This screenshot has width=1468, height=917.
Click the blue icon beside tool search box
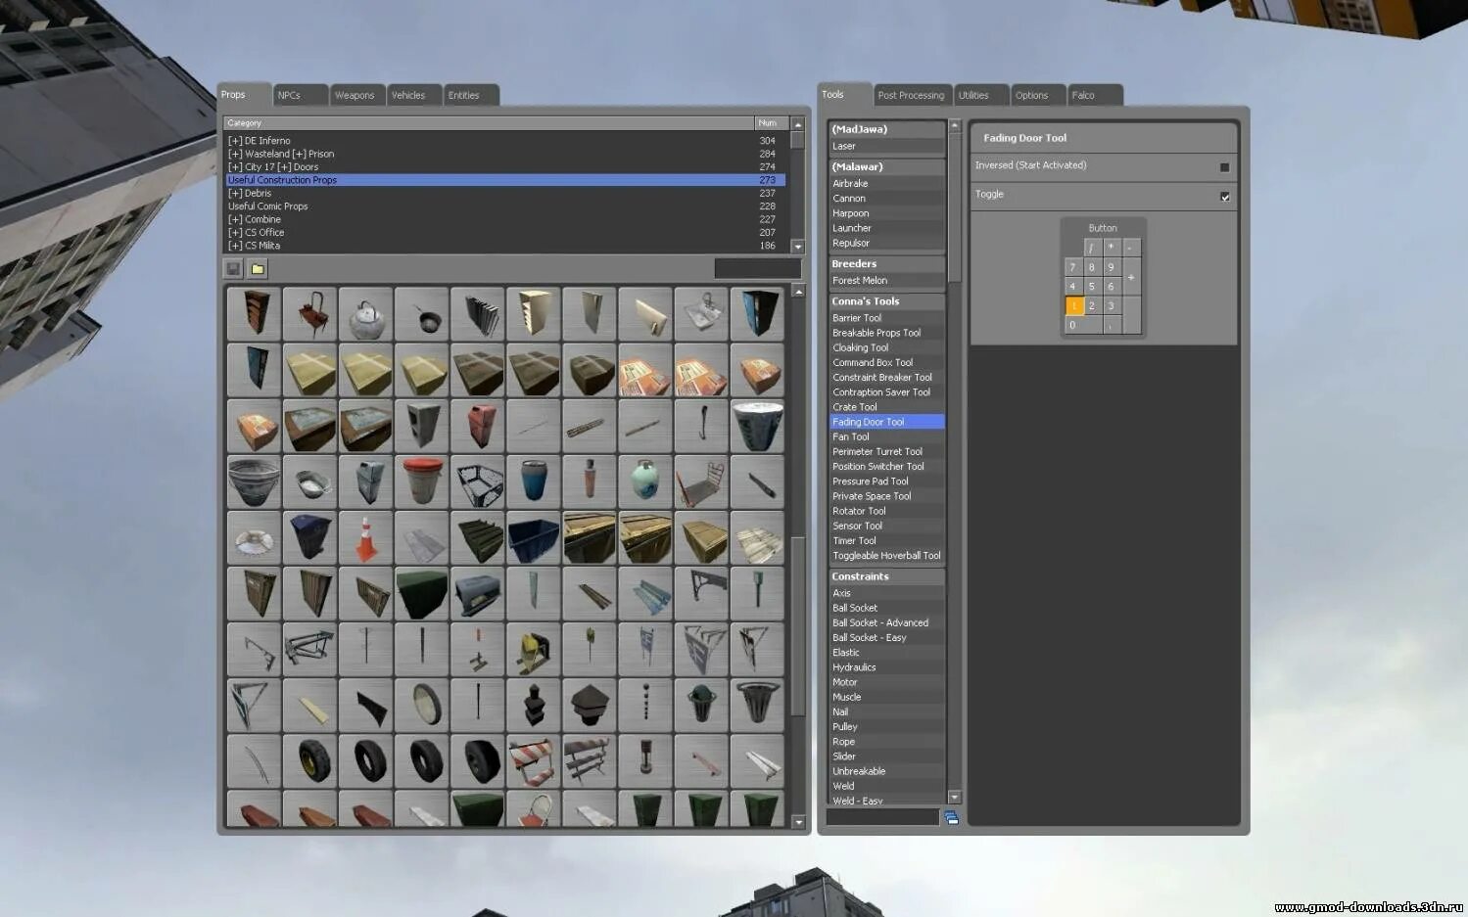click(951, 817)
